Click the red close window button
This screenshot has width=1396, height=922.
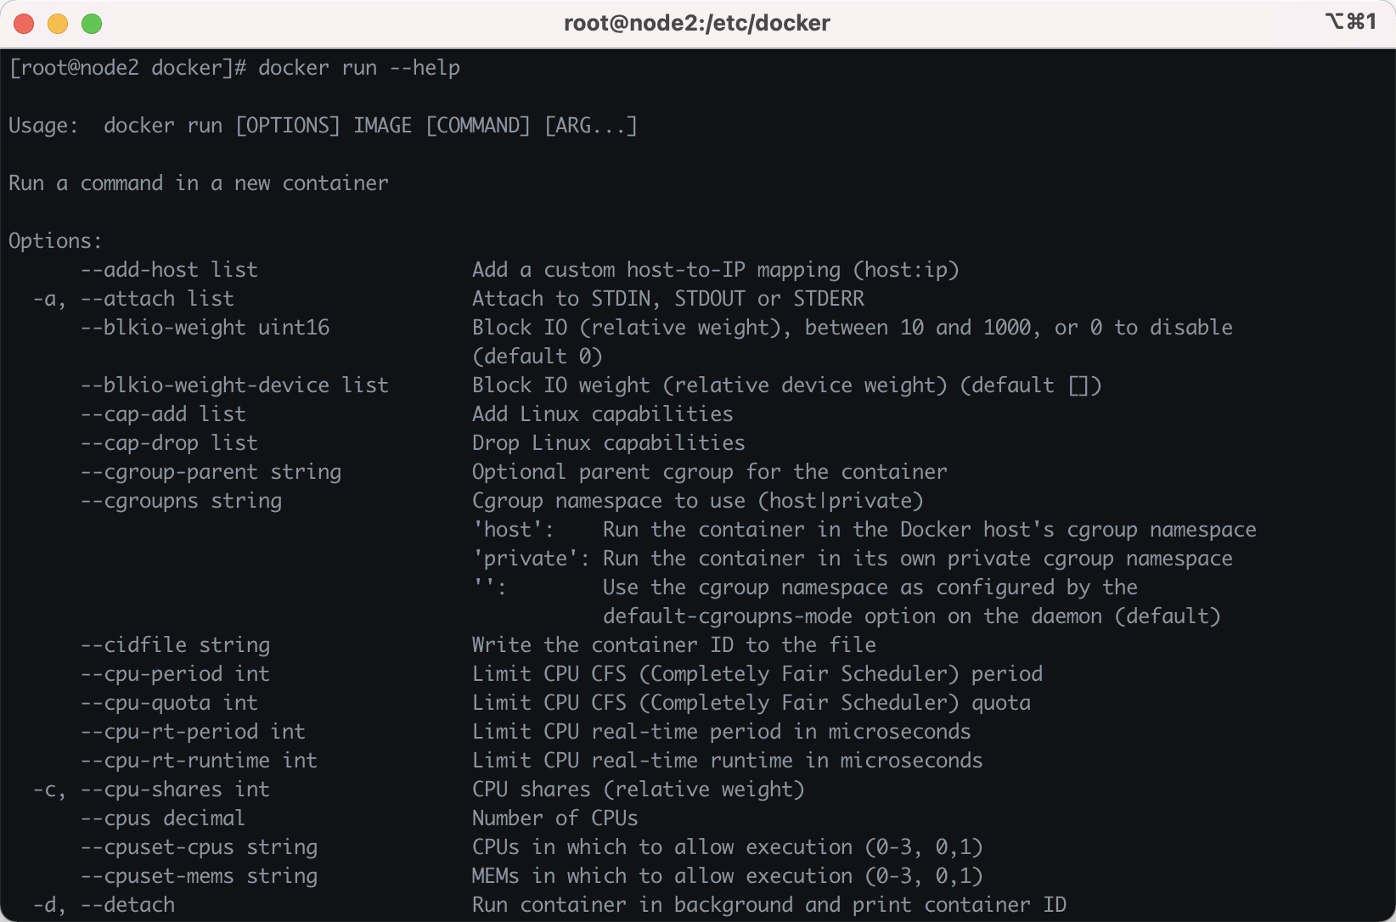(24, 23)
